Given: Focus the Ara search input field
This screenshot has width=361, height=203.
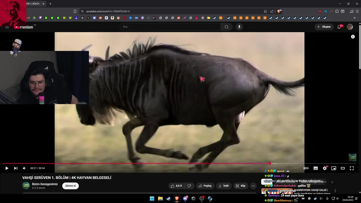Looking at the screenshot, I should (x=170, y=27).
